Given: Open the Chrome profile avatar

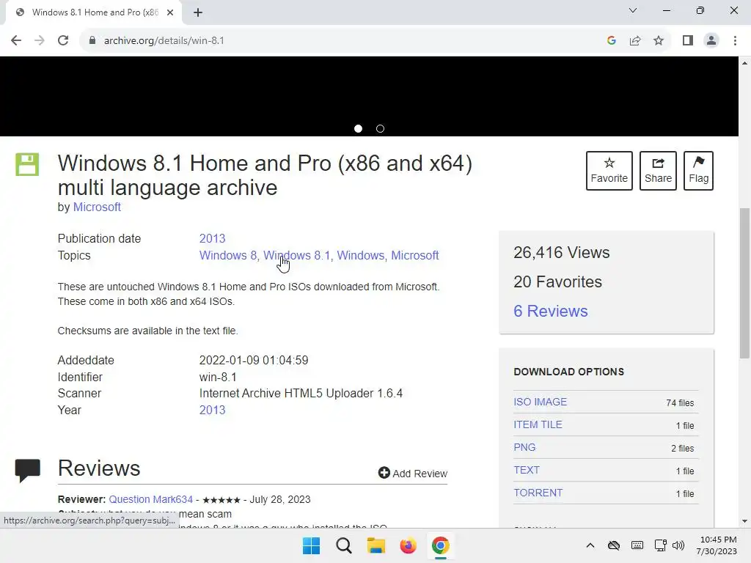Looking at the screenshot, I should pyautogui.click(x=711, y=41).
